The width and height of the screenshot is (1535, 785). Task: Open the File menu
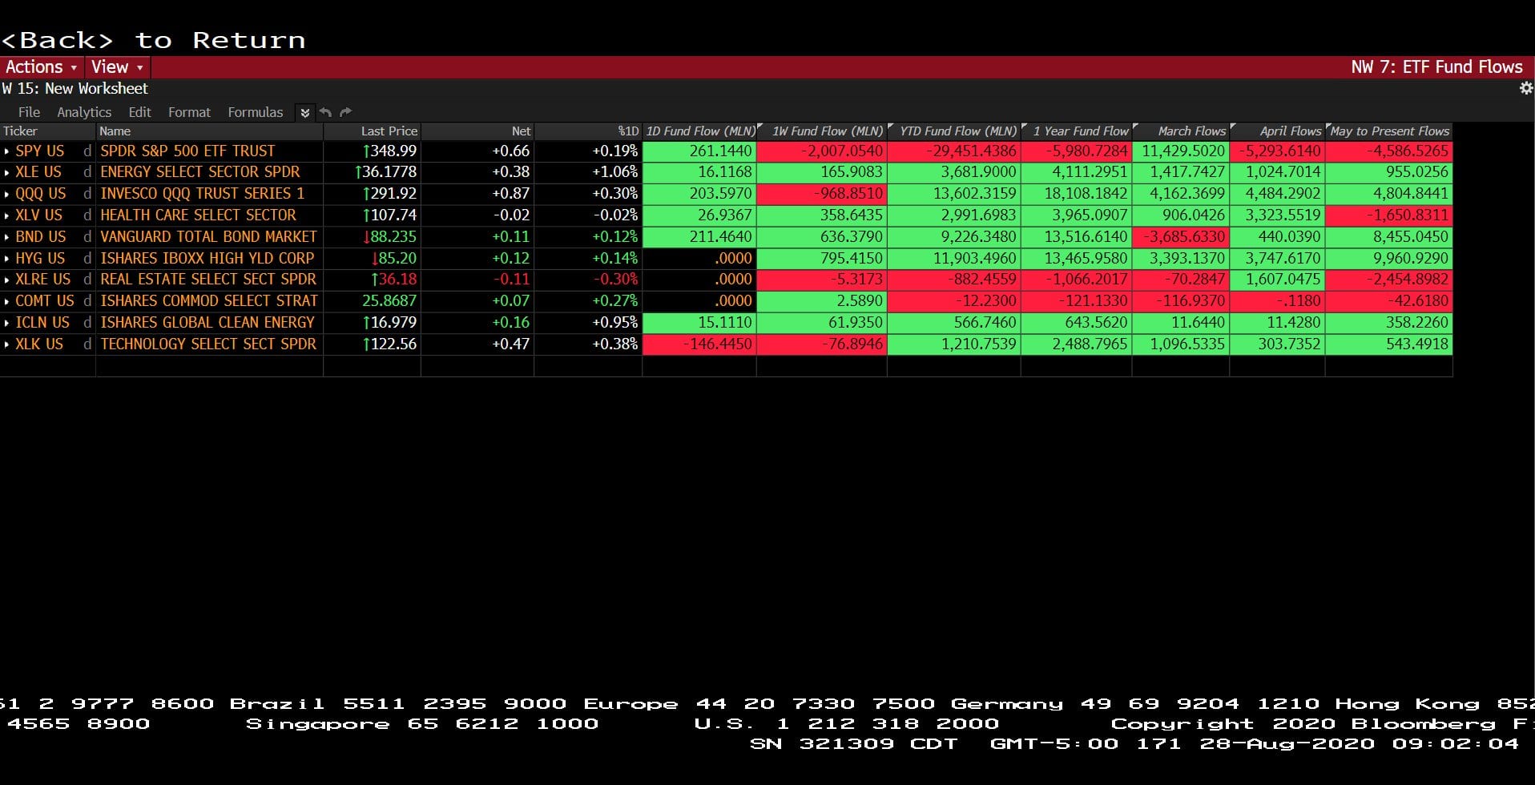click(x=29, y=112)
